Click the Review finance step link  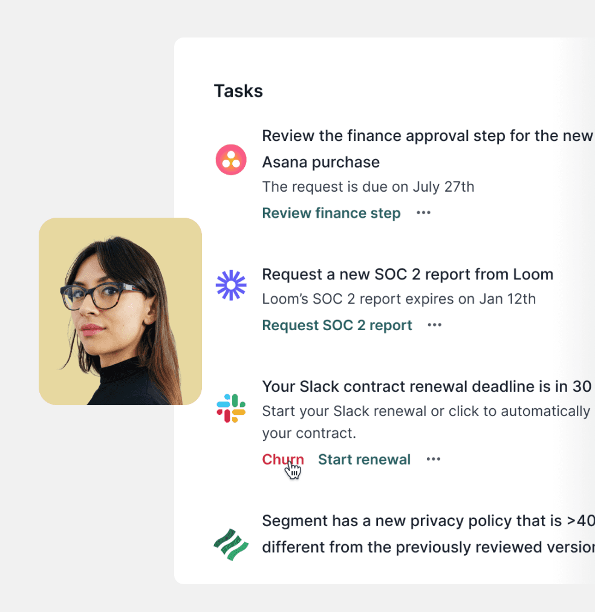(331, 213)
